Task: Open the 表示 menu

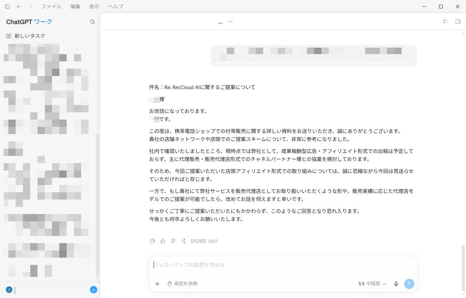Action: coord(94,7)
